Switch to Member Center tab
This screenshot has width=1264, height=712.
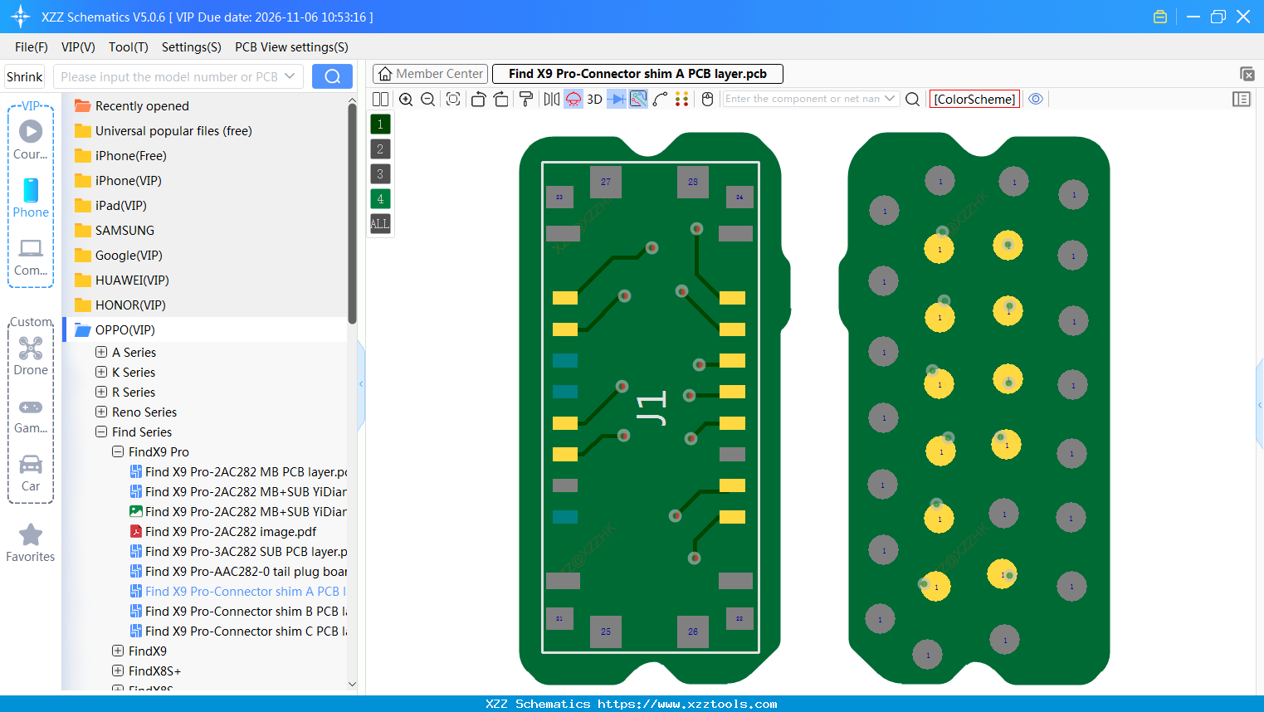pos(431,74)
